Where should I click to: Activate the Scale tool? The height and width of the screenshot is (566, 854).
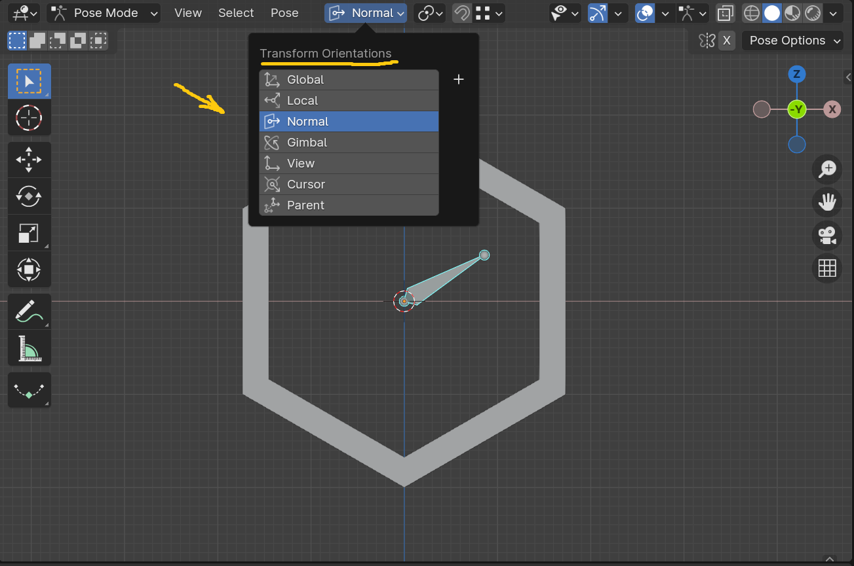(x=29, y=233)
